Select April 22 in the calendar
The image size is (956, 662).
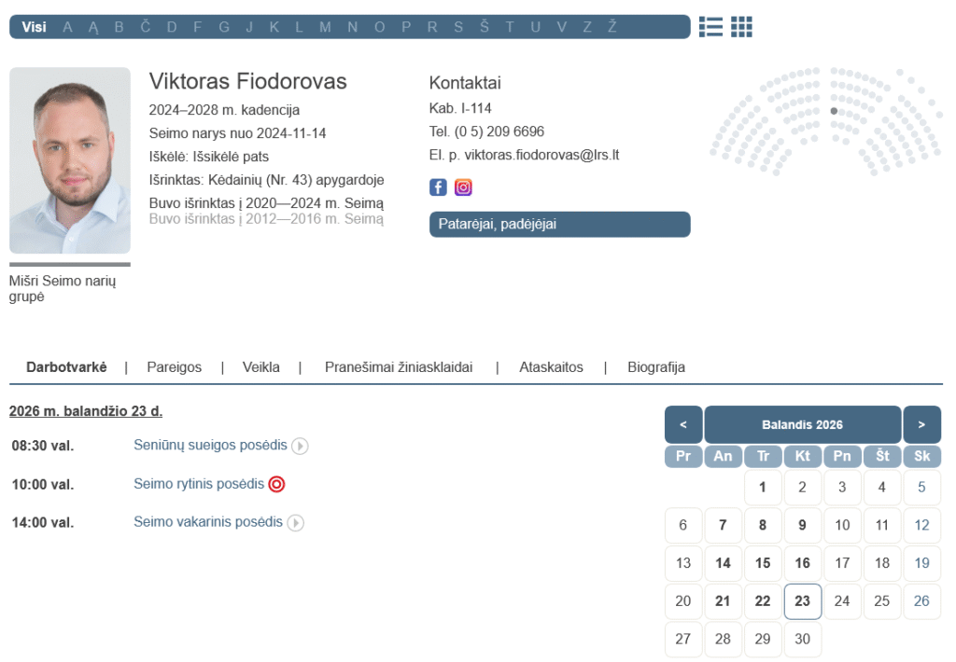tap(763, 601)
